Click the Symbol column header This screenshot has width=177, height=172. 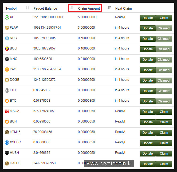click(x=11, y=9)
